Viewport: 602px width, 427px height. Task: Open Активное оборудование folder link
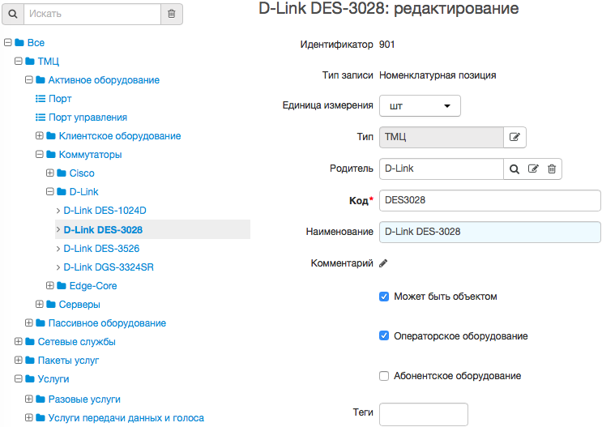[104, 80]
